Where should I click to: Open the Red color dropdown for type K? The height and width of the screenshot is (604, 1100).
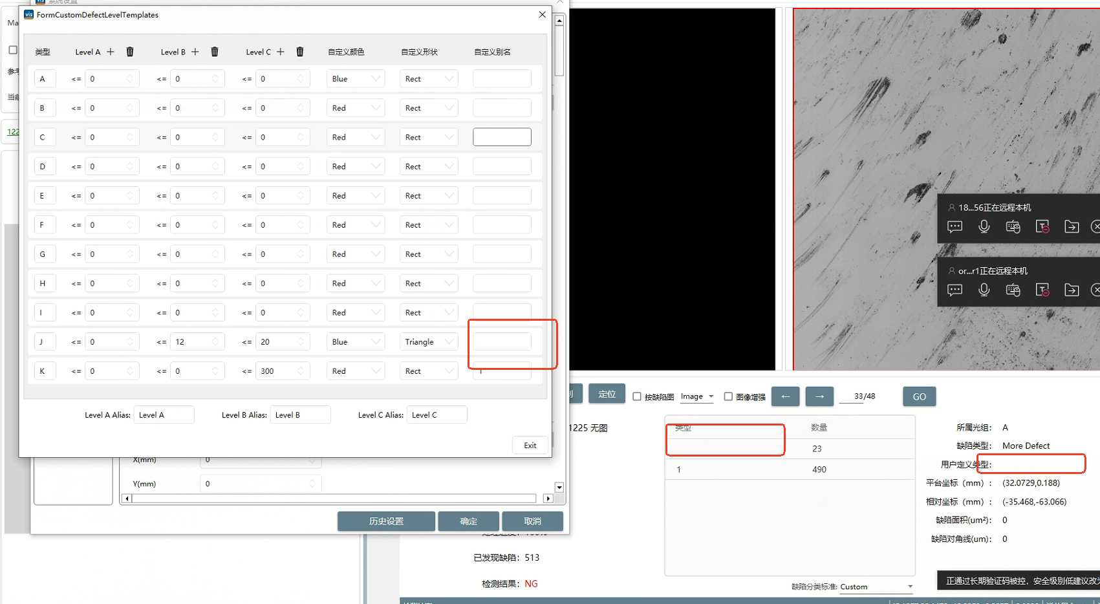356,371
